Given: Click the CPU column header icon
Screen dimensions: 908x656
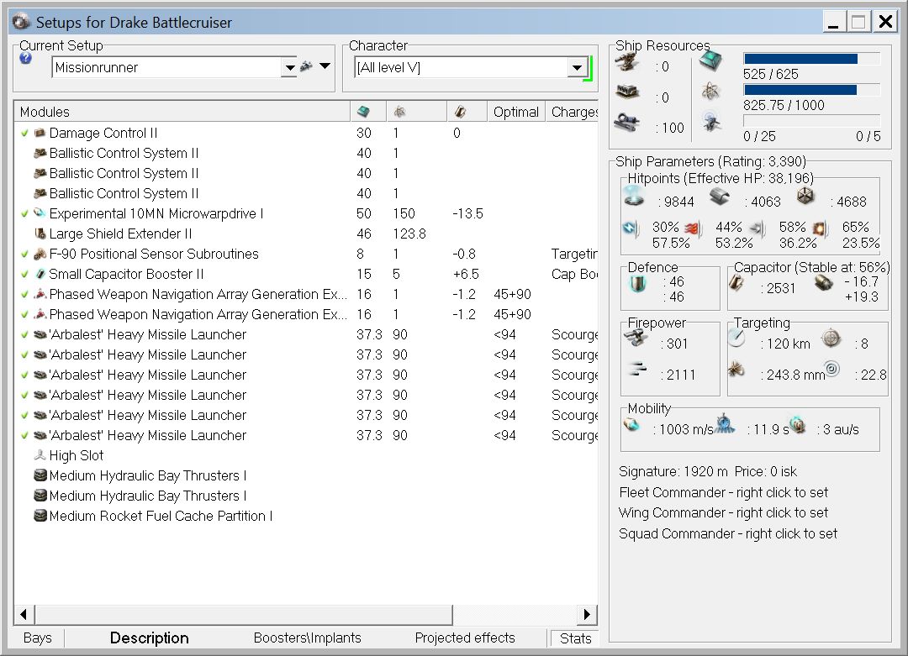Looking at the screenshot, I should click(x=363, y=112).
